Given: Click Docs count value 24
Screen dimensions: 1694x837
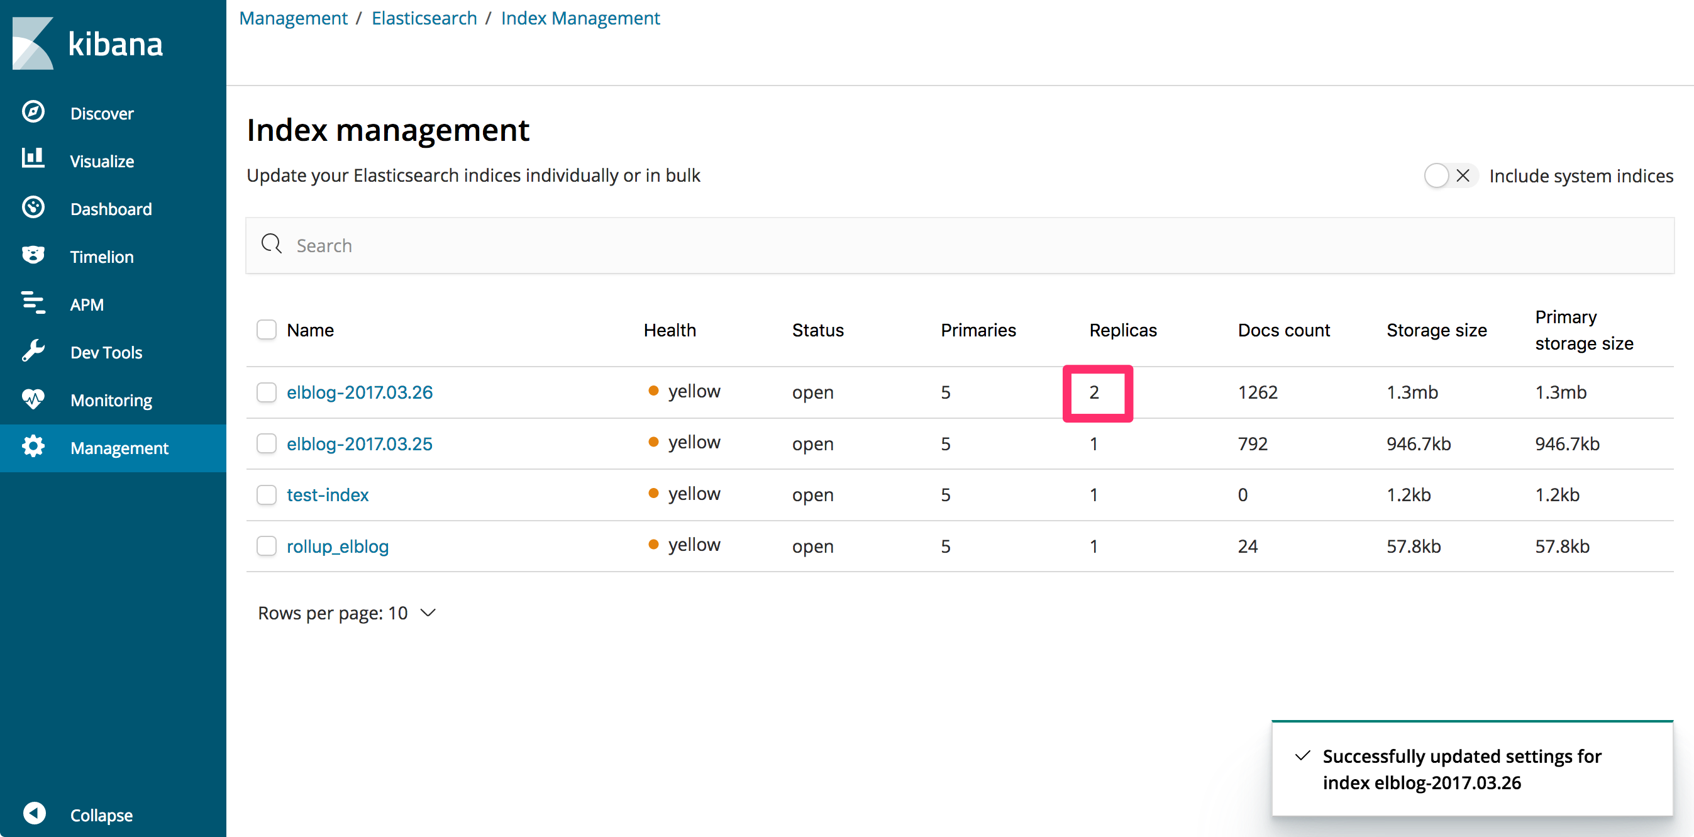Looking at the screenshot, I should 1248,546.
